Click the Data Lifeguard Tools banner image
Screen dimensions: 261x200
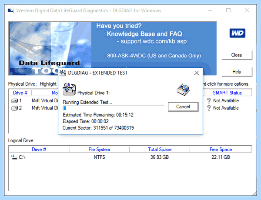pos(50,49)
